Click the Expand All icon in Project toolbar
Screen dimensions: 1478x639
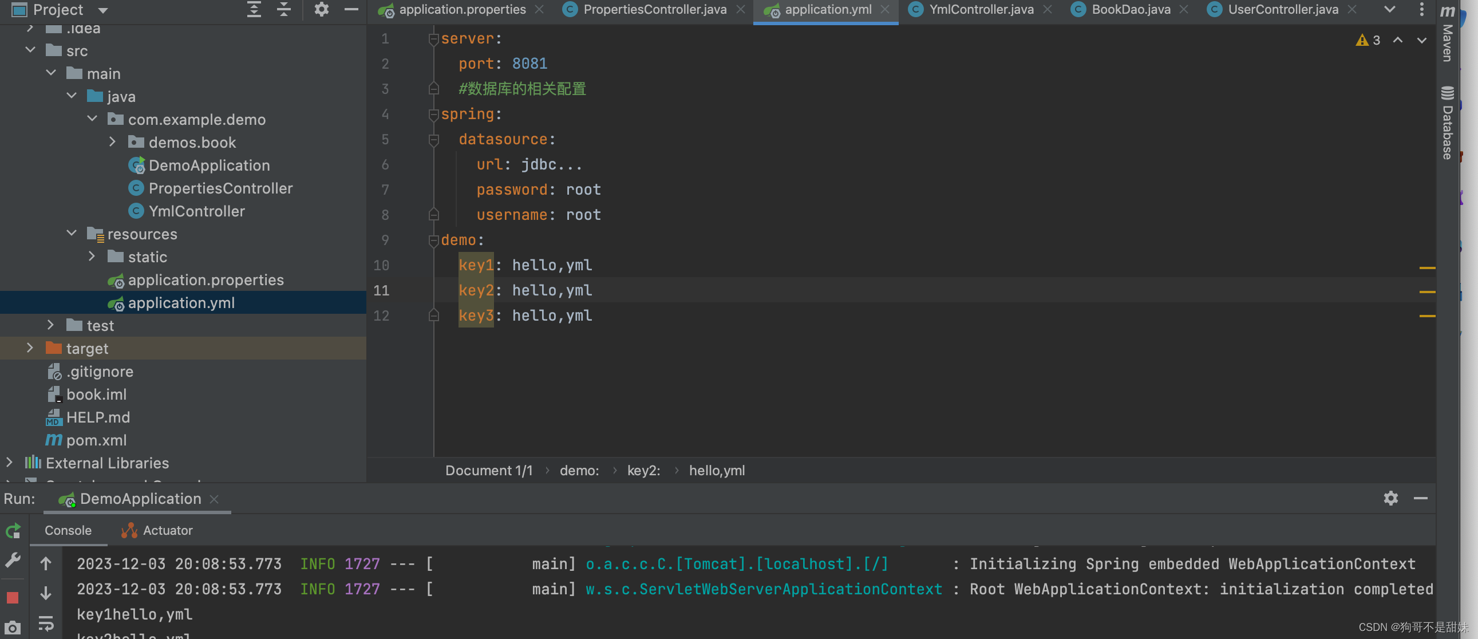pyautogui.click(x=254, y=10)
